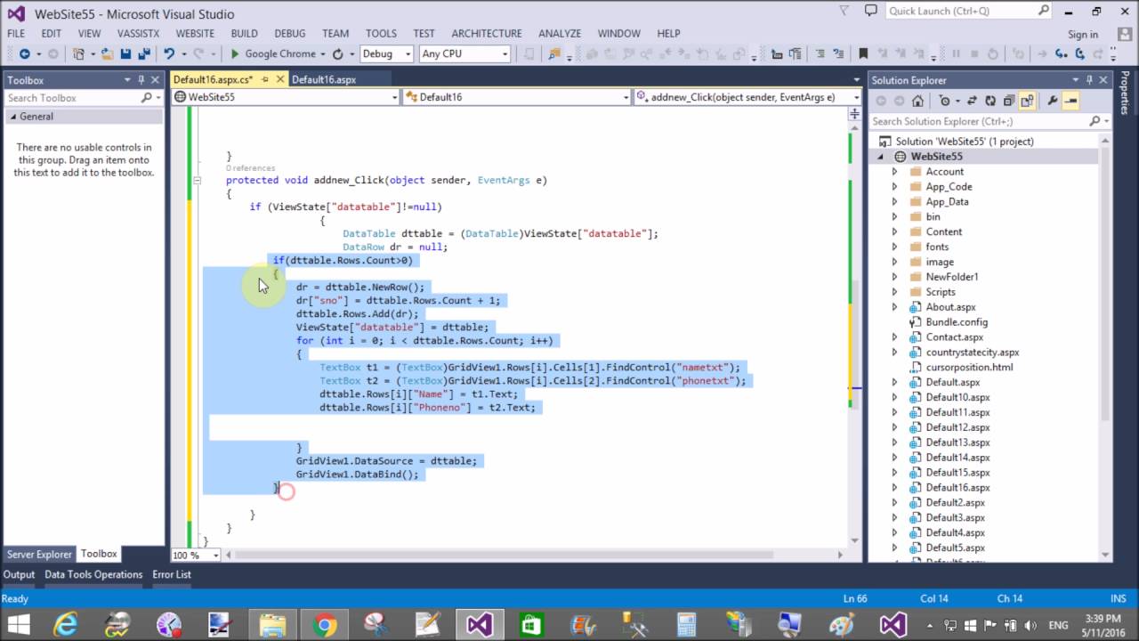
Task: Toggle auto-hide pin on the Toolbox panel
Action: coord(141,80)
